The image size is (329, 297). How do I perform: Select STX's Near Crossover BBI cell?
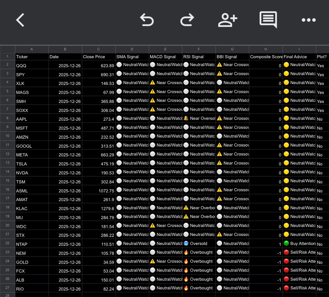(x=232, y=234)
